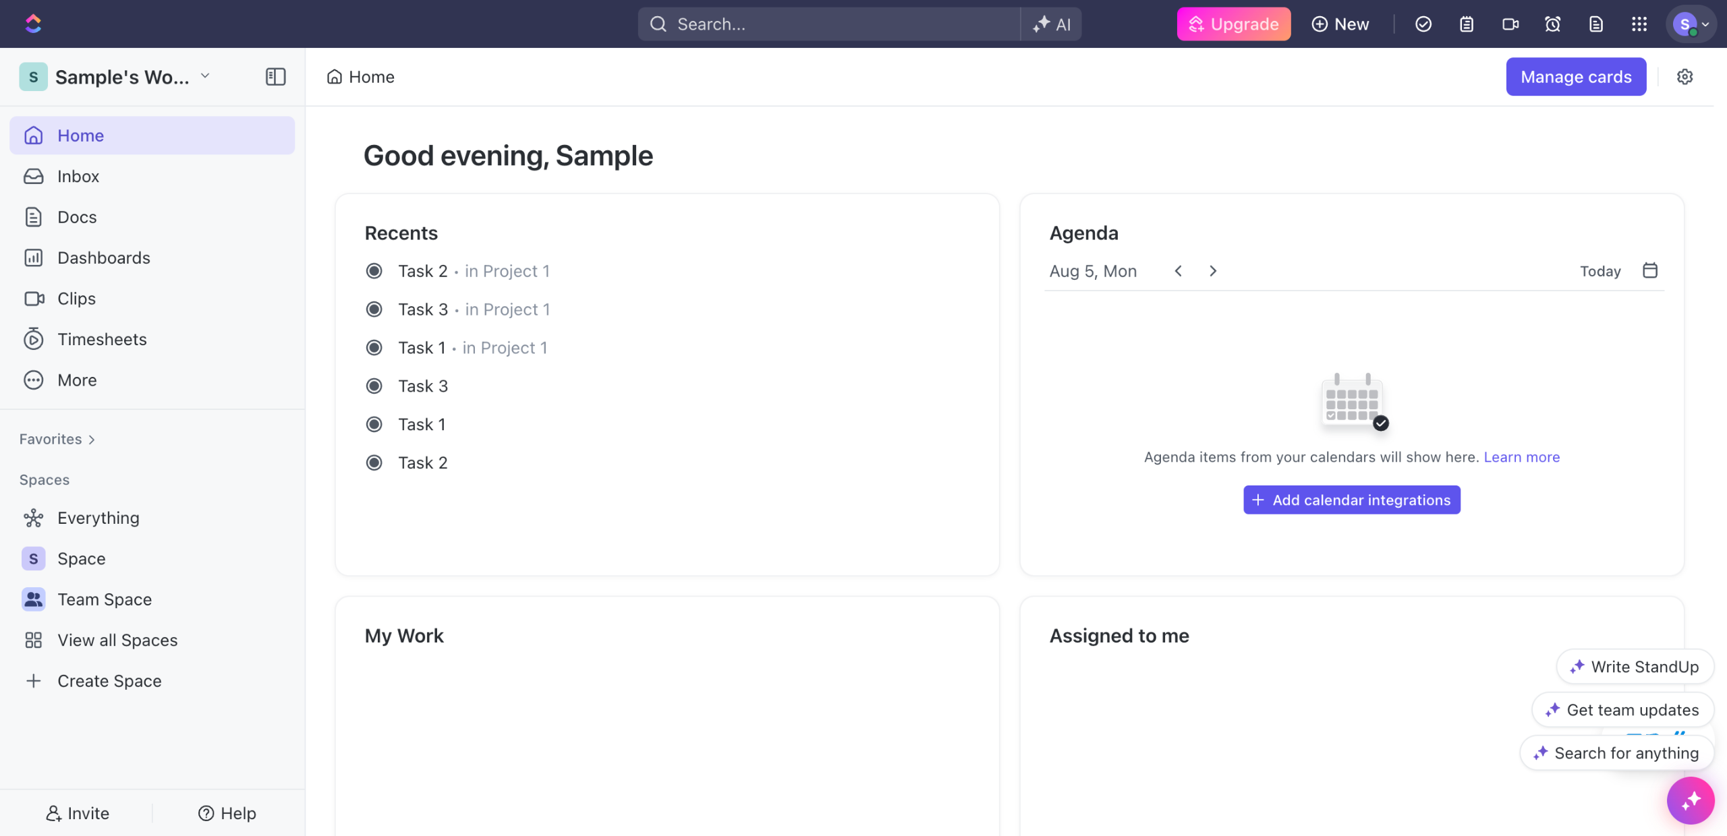Image resolution: width=1727 pixels, height=836 pixels.
Task: Go to Dashboards in the sidebar
Action: coord(104,258)
